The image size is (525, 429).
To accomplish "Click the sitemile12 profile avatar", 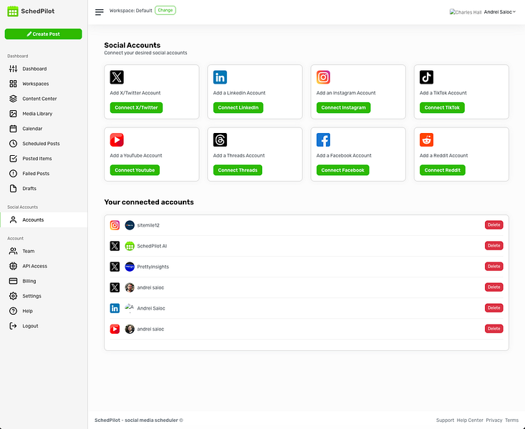I will 130,225.
